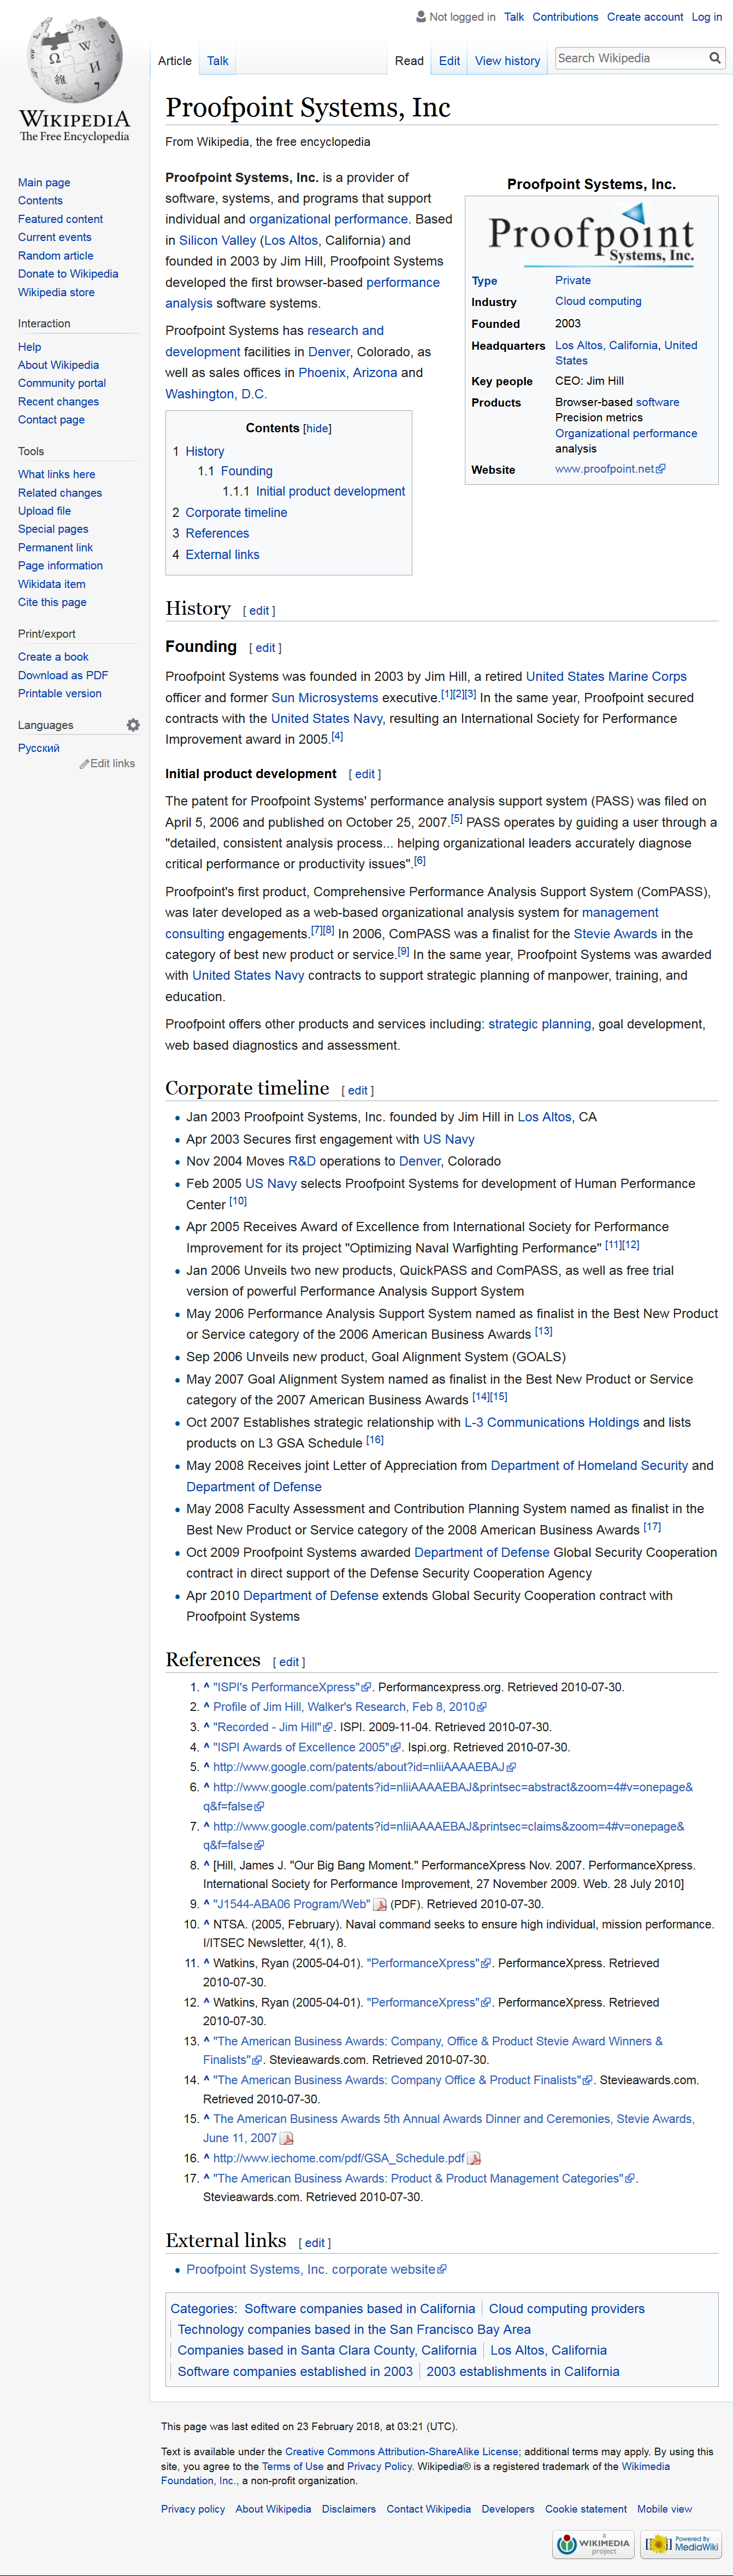Click the Wikimedia project badge
733x2576 pixels.
pos(594,2544)
